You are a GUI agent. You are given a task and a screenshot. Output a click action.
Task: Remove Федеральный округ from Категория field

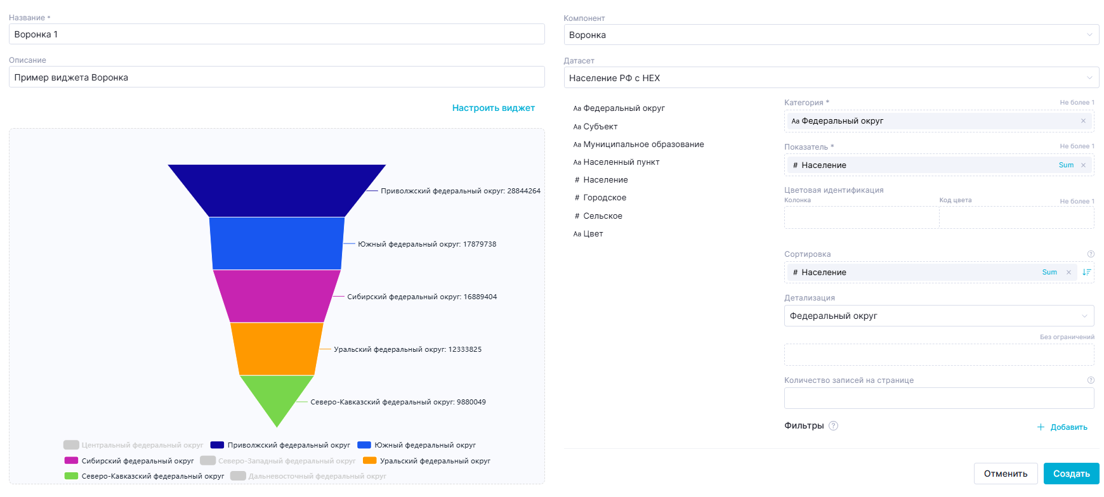(1083, 121)
